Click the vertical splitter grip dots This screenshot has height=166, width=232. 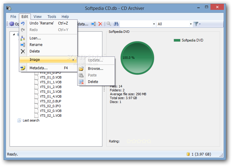pos(104,89)
